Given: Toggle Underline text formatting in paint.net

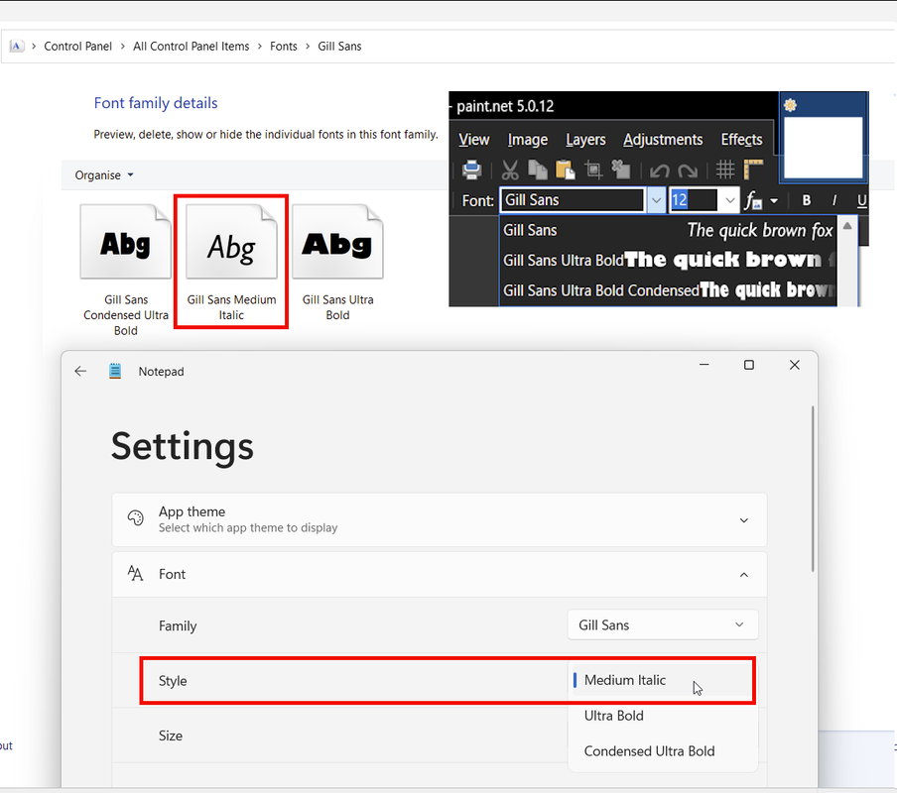Looking at the screenshot, I should coord(861,200).
